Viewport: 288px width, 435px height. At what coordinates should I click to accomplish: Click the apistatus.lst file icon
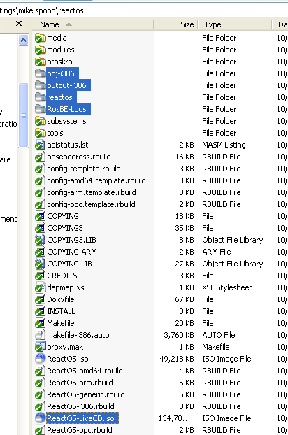[40, 145]
